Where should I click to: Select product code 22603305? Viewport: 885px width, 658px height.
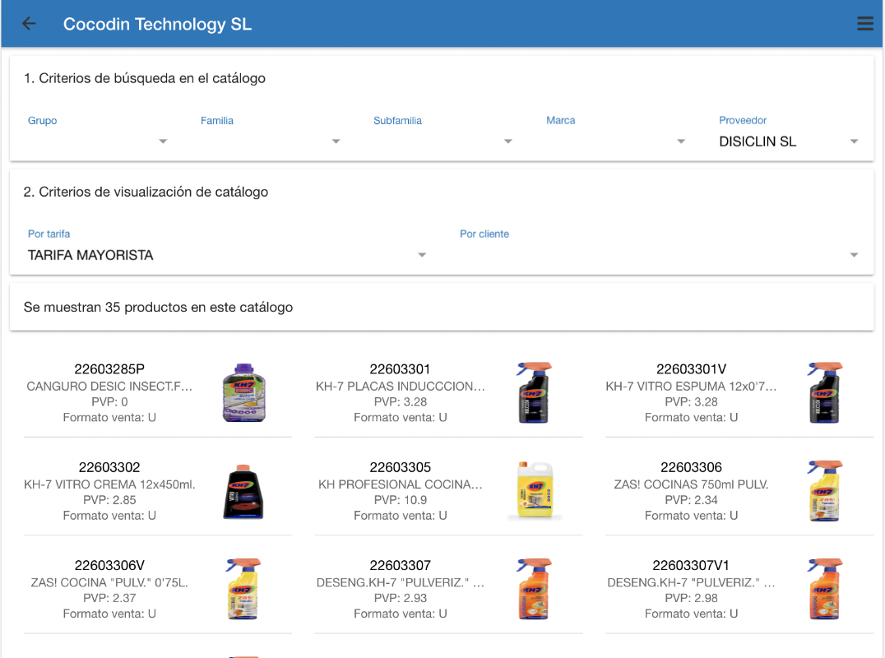point(401,467)
